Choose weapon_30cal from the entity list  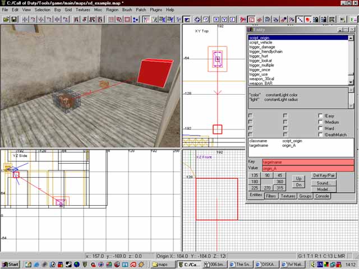coord(261,78)
